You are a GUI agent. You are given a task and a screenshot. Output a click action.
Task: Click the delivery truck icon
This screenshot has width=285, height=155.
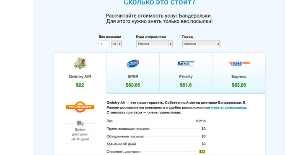(x=80, y=123)
